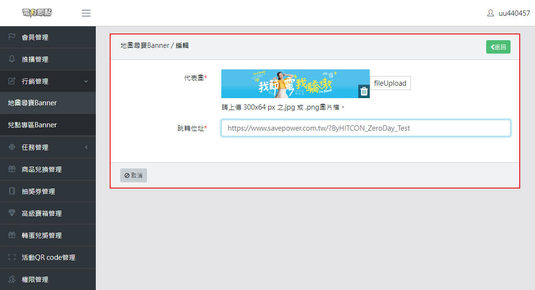Open the 推播管理 menu item
This screenshot has height=290, width=535.
click(x=48, y=59)
